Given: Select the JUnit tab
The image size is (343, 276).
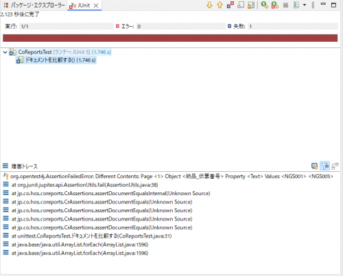Looking at the screenshot, I should coord(80,5).
